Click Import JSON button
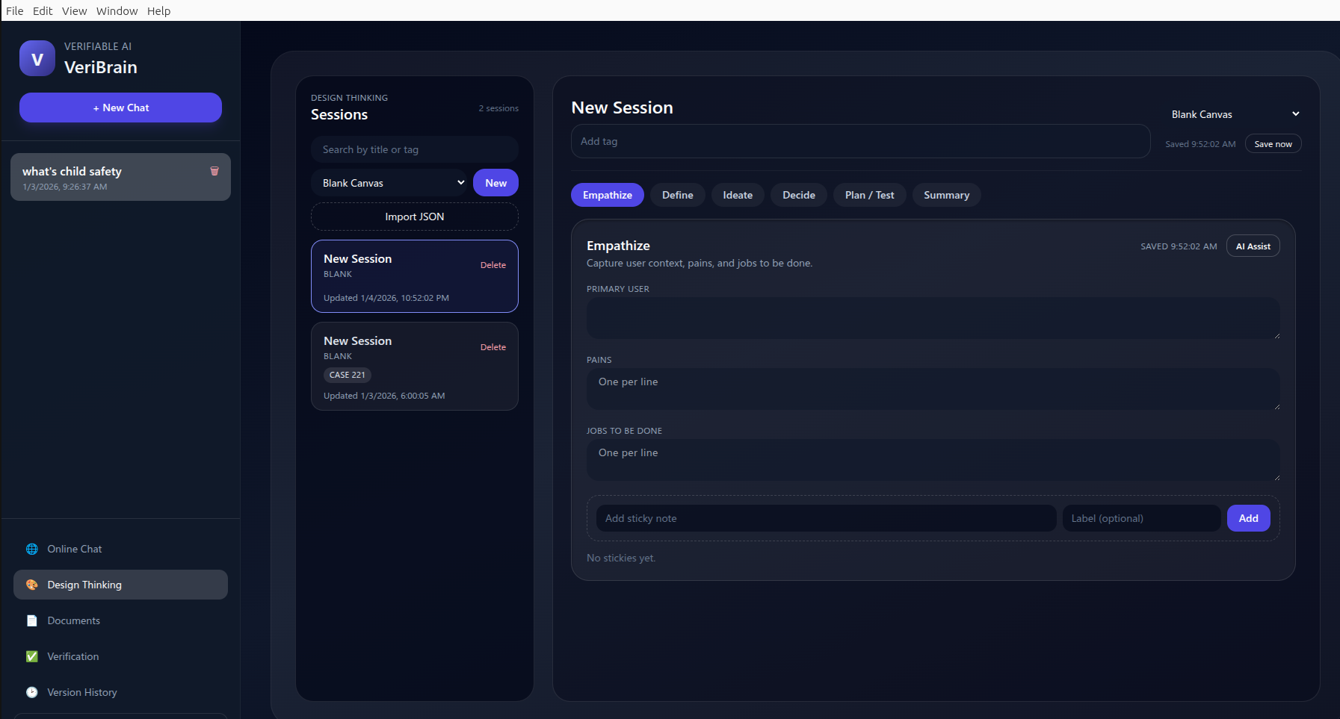 pos(414,217)
